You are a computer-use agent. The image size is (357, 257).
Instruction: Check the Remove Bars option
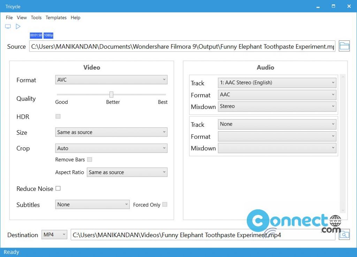click(x=90, y=159)
